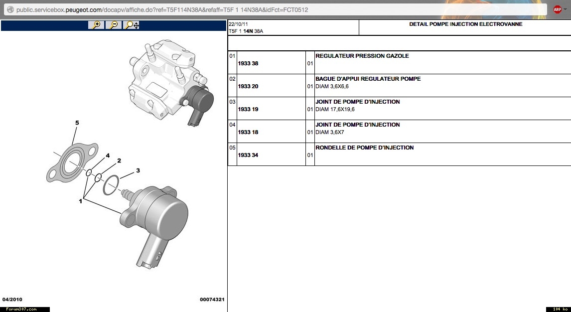Screen dimensions: 571x312
Task: Click the diagram number 00074321
Action: (212, 299)
